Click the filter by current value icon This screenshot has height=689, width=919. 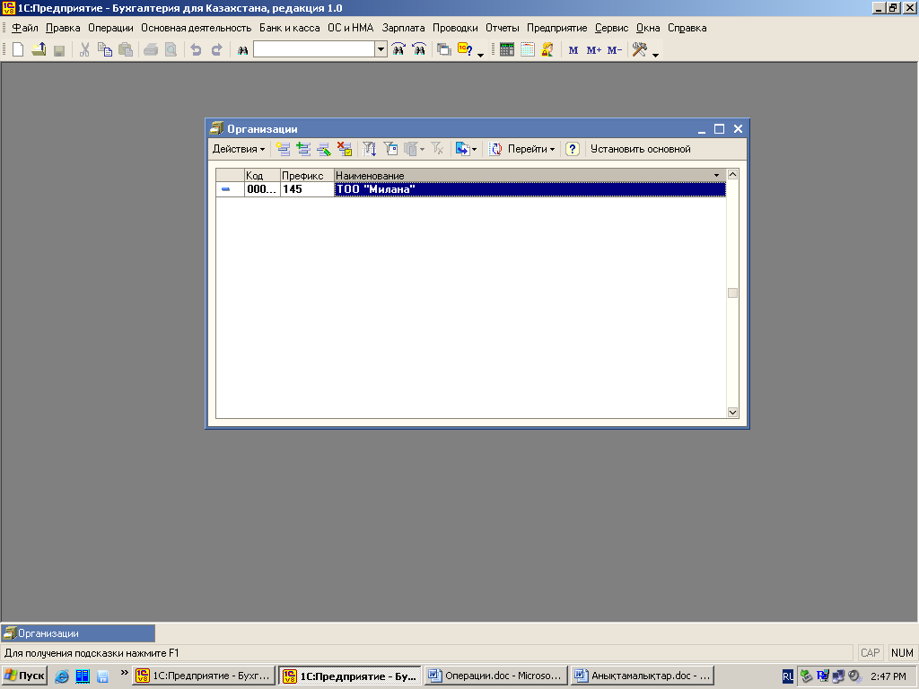click(x=390, y=149)
